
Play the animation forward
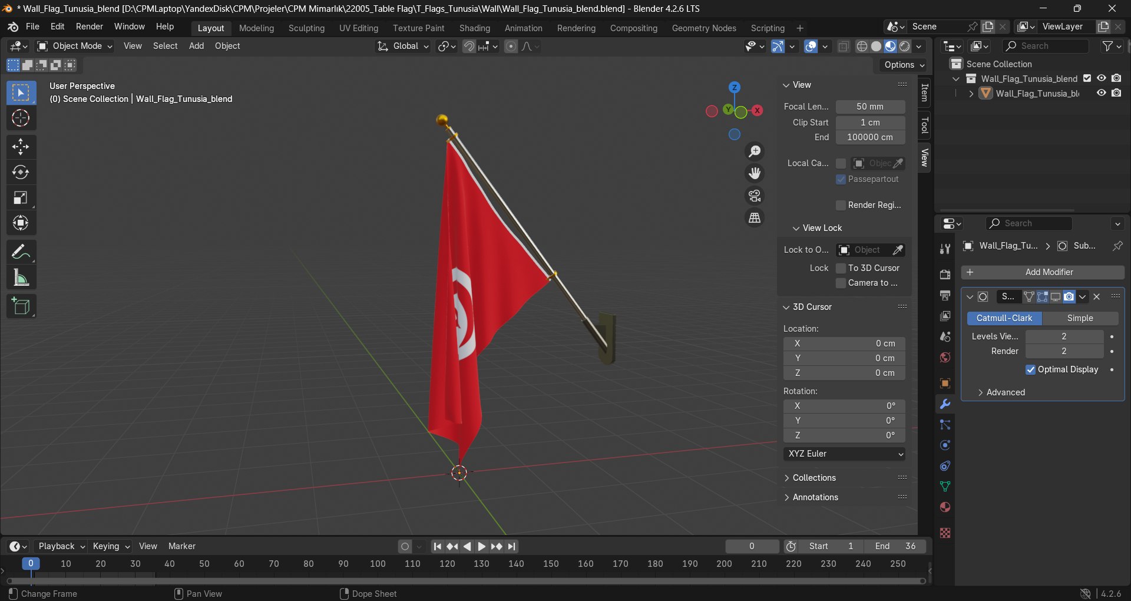(x=481, y=546)
